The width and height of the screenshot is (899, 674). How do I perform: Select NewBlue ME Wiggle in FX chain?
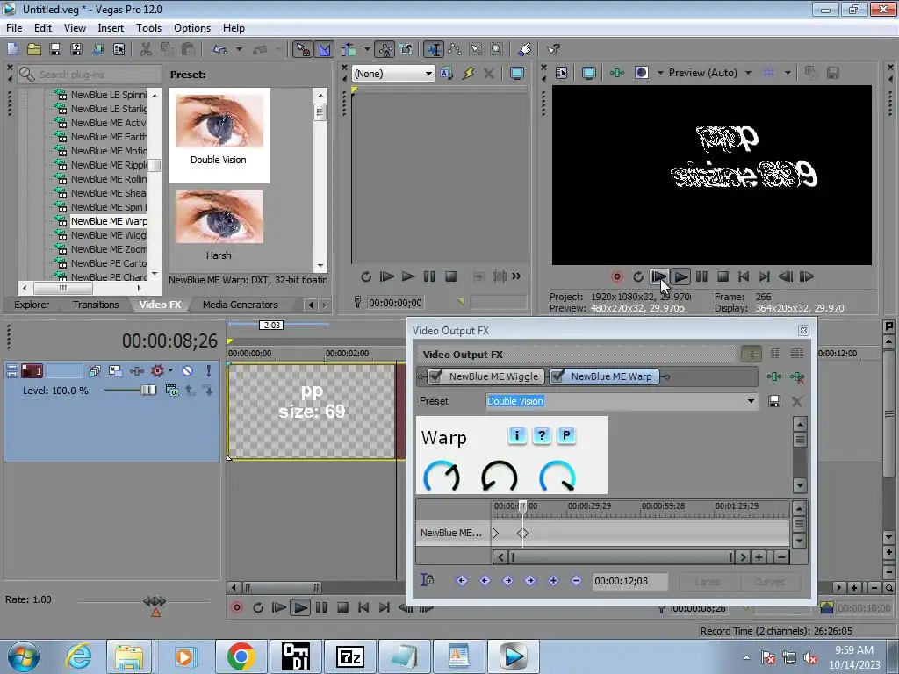tap(493, 376)
